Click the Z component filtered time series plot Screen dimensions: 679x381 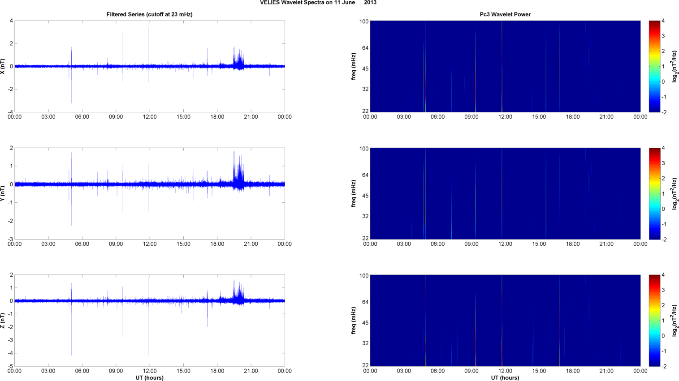pos(150,321)
